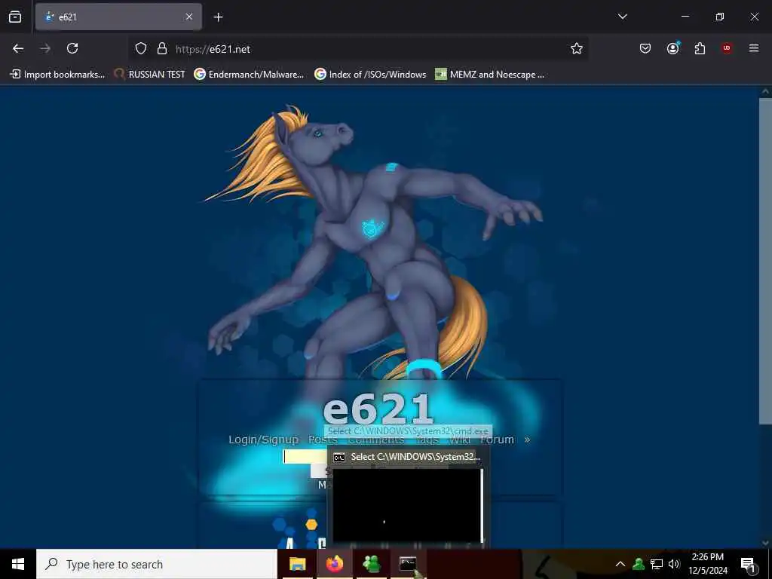Open the Windows Start menu
The width and height of the screenshot is (772, 579).
[x=18, y=564]
